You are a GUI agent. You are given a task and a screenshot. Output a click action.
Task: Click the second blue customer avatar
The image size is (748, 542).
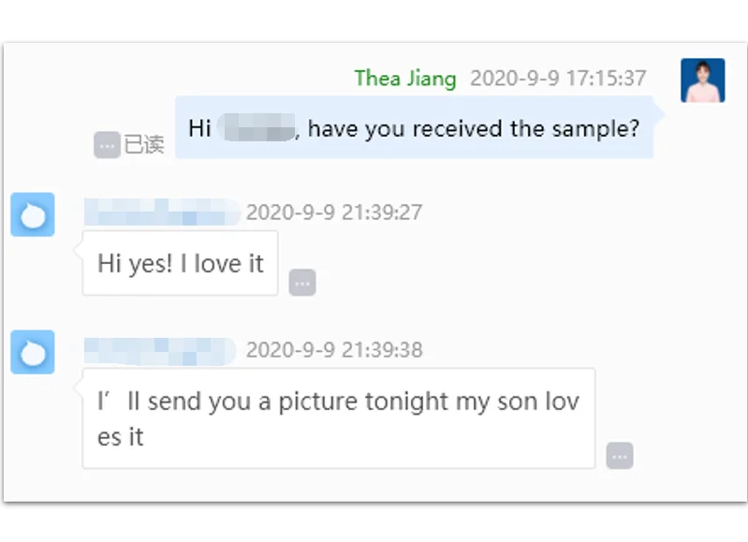pos(33,352)
